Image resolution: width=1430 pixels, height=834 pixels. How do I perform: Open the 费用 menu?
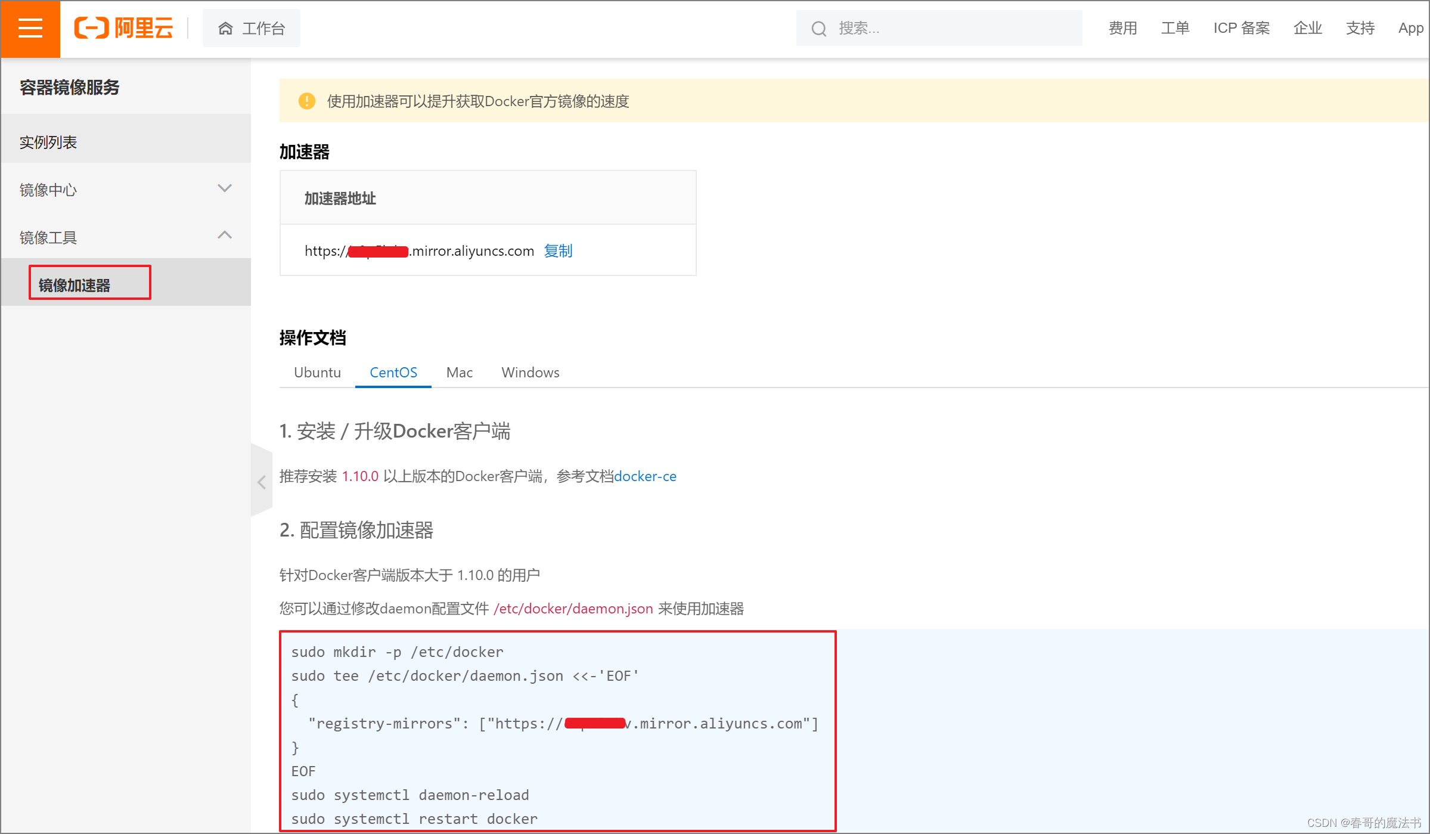point(1122,28)
